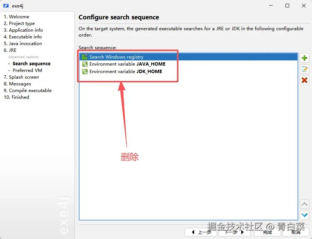
Task: Select Search sequence advanced option
Action: [x=31, y=64]
